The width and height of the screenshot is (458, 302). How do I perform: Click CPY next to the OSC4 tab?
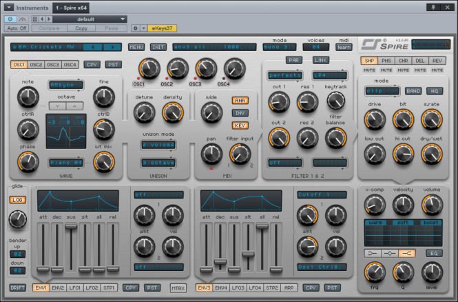(x=92, y=65)
